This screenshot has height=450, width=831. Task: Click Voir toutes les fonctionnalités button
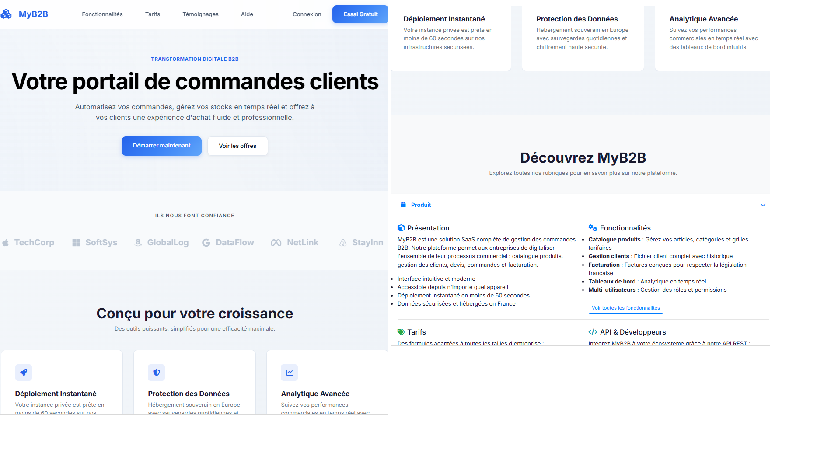(625, 308)
